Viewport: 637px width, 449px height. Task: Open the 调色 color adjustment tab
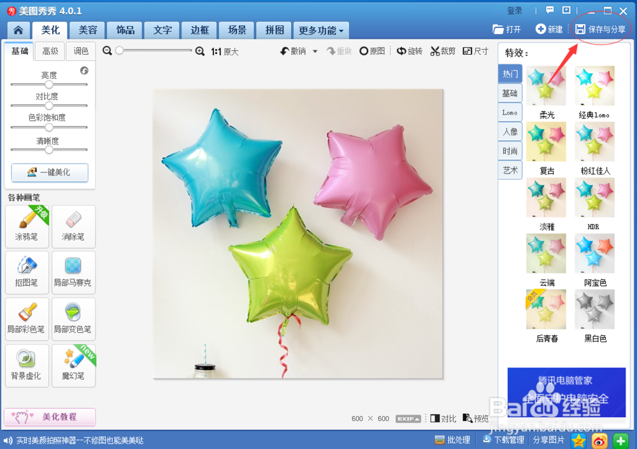(x=81, y=51)
